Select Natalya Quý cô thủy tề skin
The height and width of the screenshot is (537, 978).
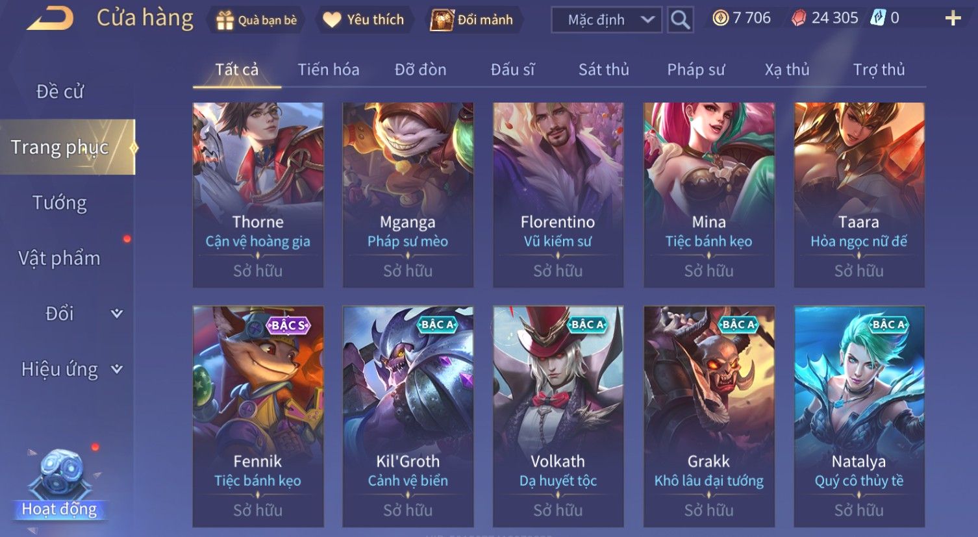(859, 416)
